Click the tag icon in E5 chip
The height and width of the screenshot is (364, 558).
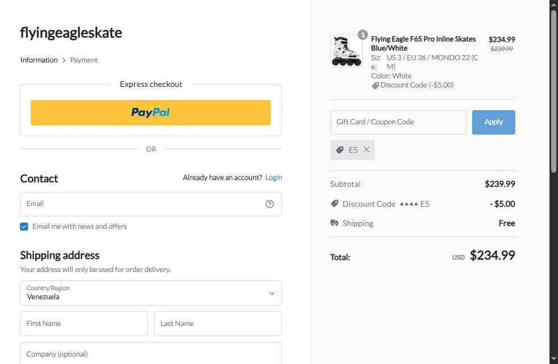point(340,150)
